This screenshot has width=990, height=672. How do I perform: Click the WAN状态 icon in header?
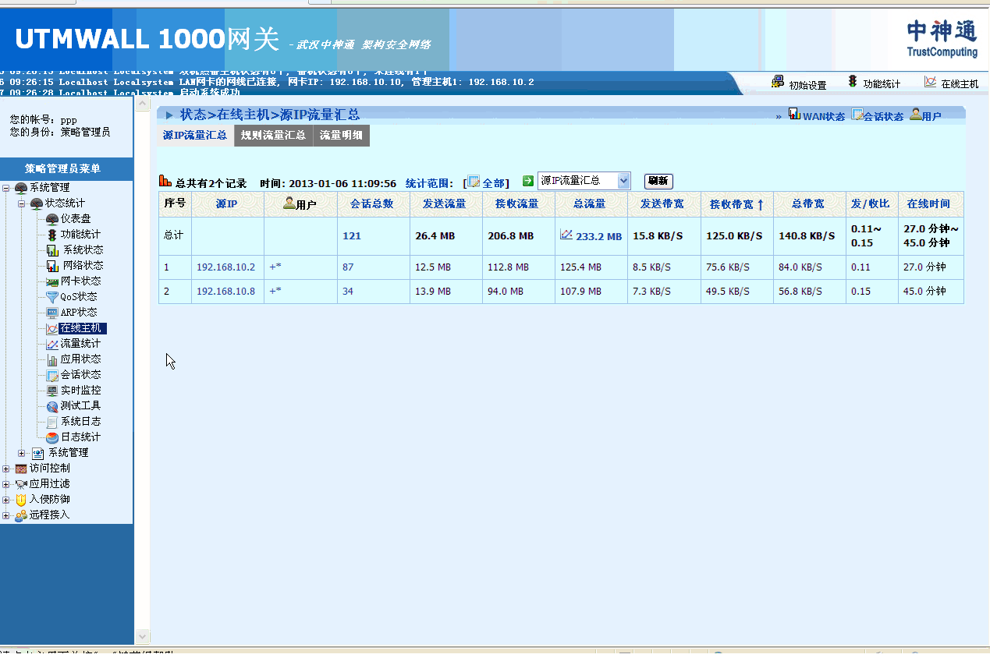click(x=794, y=114)
